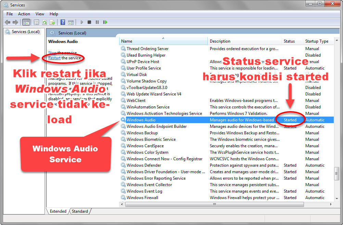Click the vertical scrollbar down arrow

[336, 199]
